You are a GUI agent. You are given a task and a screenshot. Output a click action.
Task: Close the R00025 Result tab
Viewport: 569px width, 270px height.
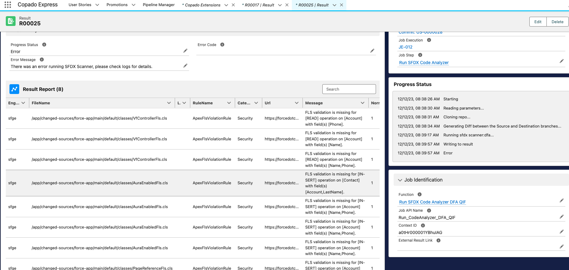[x=342, y=5]
